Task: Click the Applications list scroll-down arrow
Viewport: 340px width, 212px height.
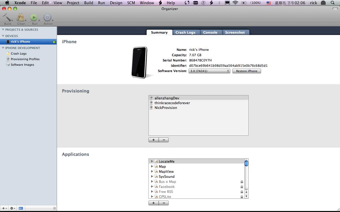Action: coord(246,196)
